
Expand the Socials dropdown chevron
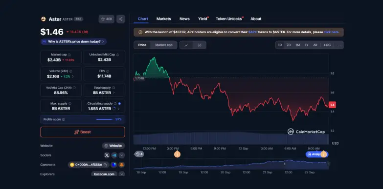pos(122,155)
